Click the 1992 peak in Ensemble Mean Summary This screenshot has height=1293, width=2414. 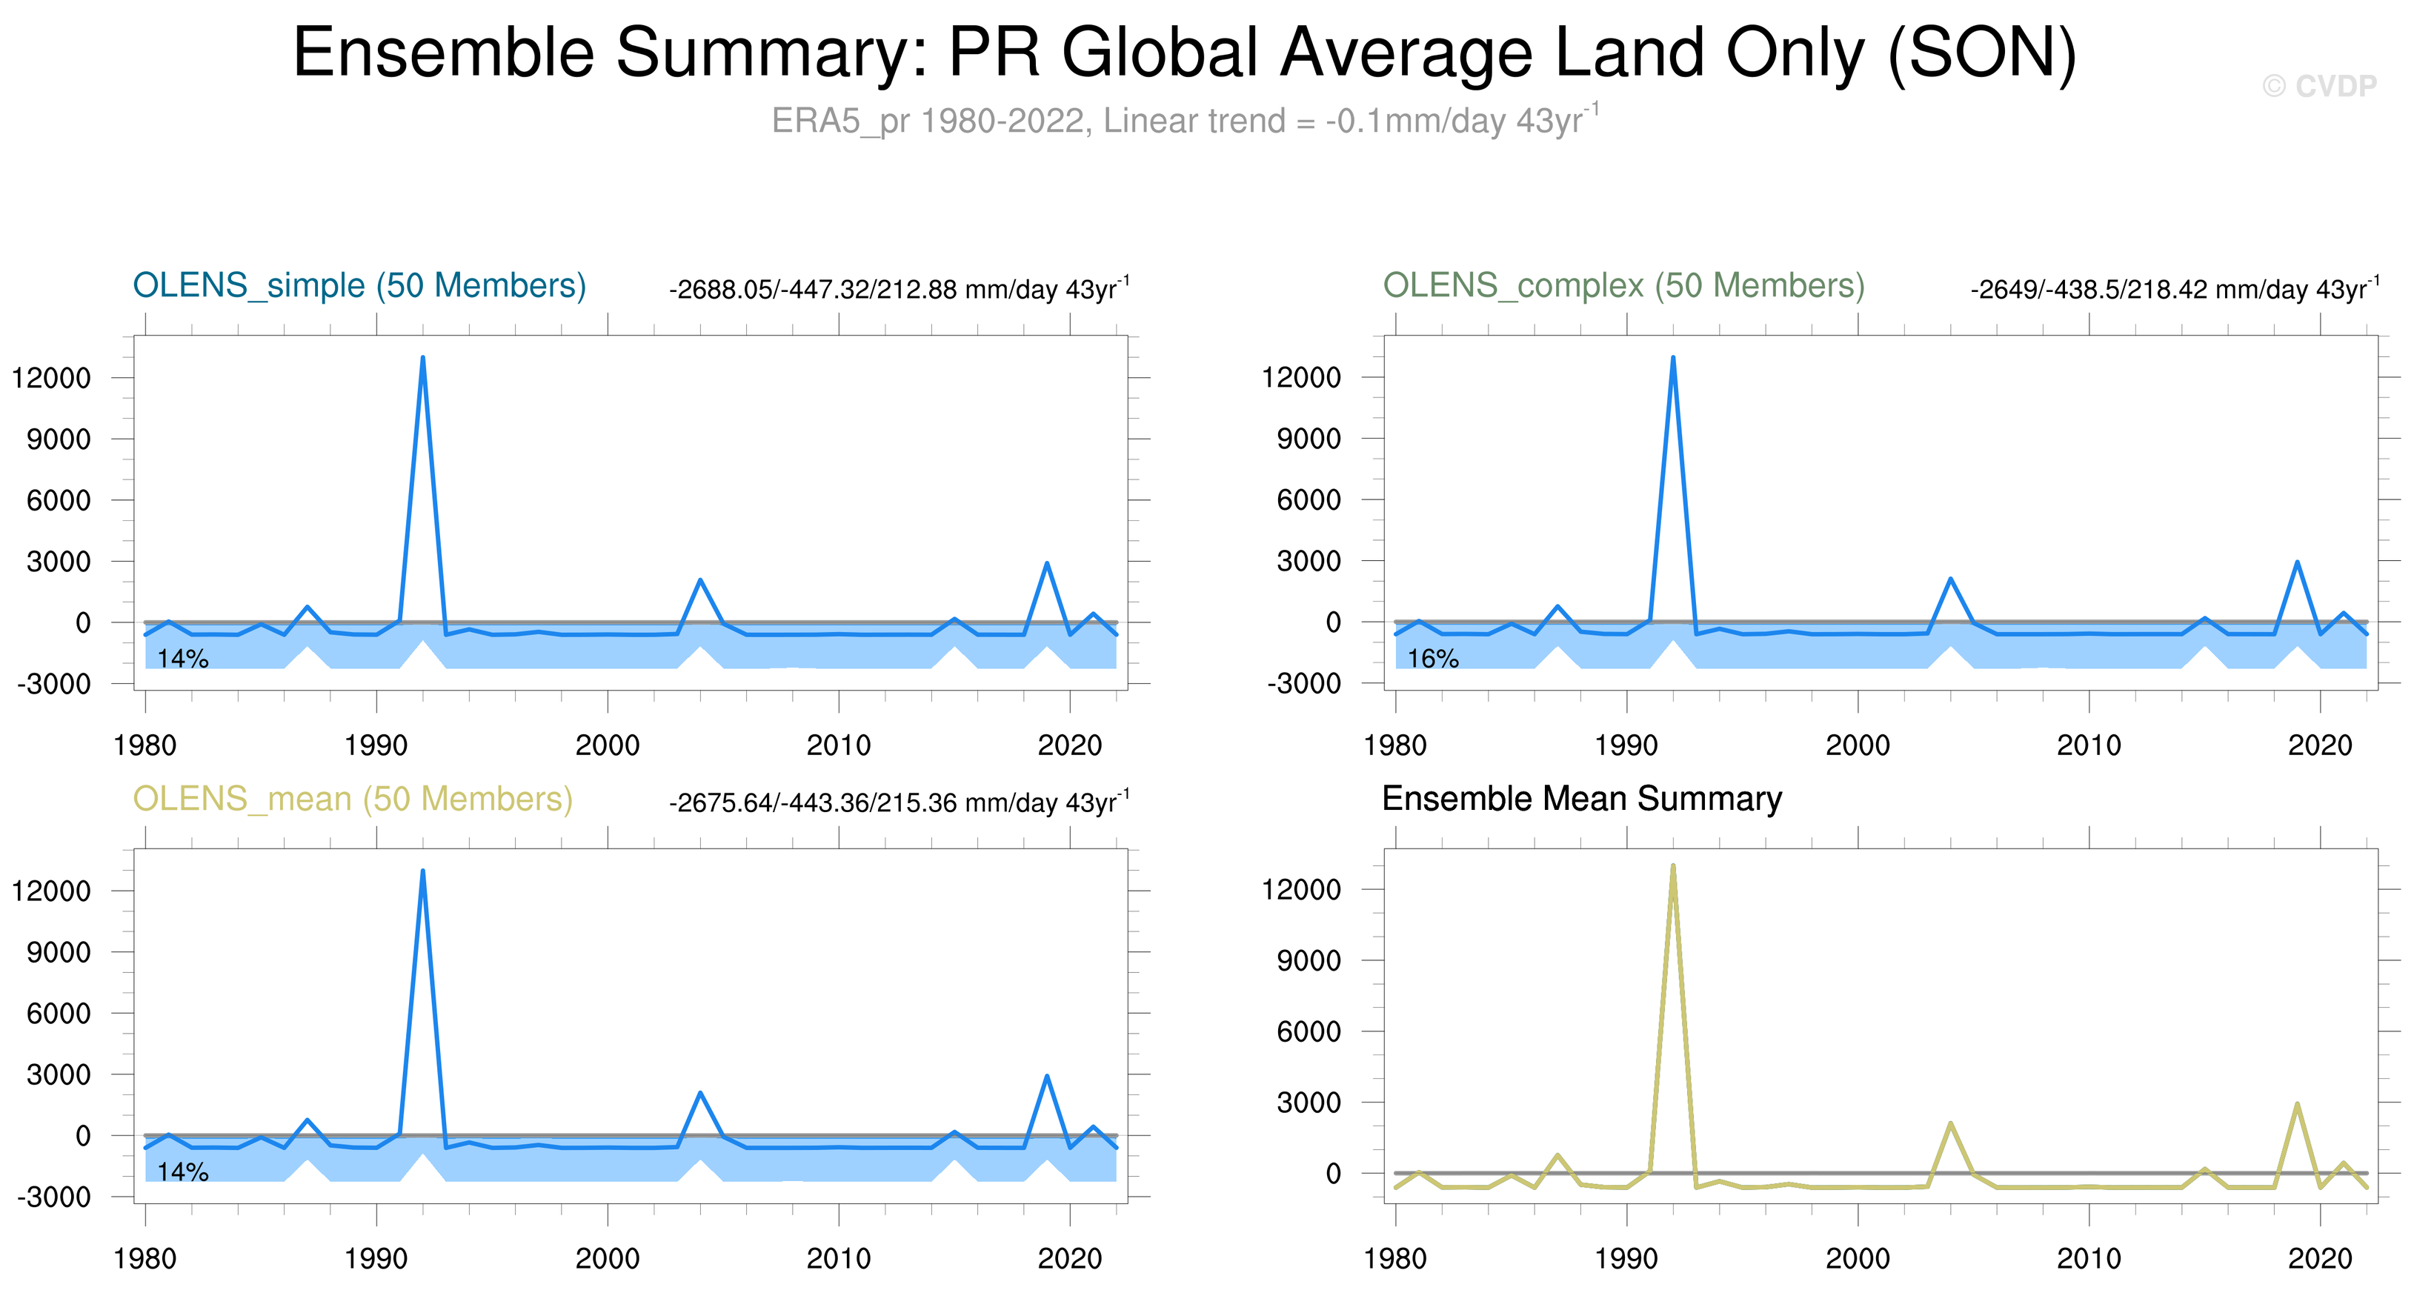pos(1673,868)
